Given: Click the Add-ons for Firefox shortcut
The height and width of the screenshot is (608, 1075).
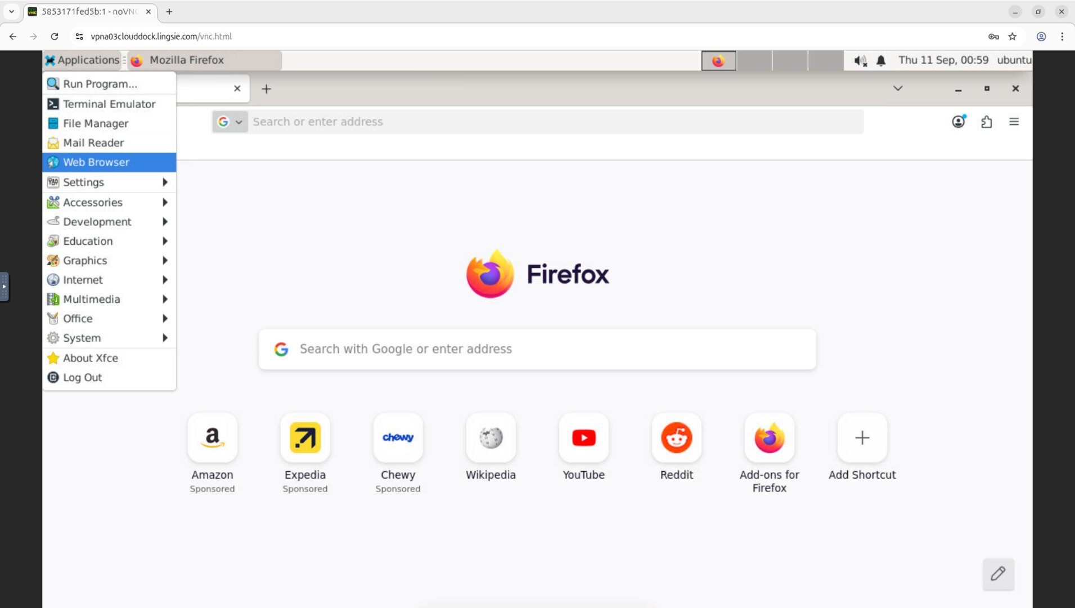Looking at the screenshot, I should 769,438.
